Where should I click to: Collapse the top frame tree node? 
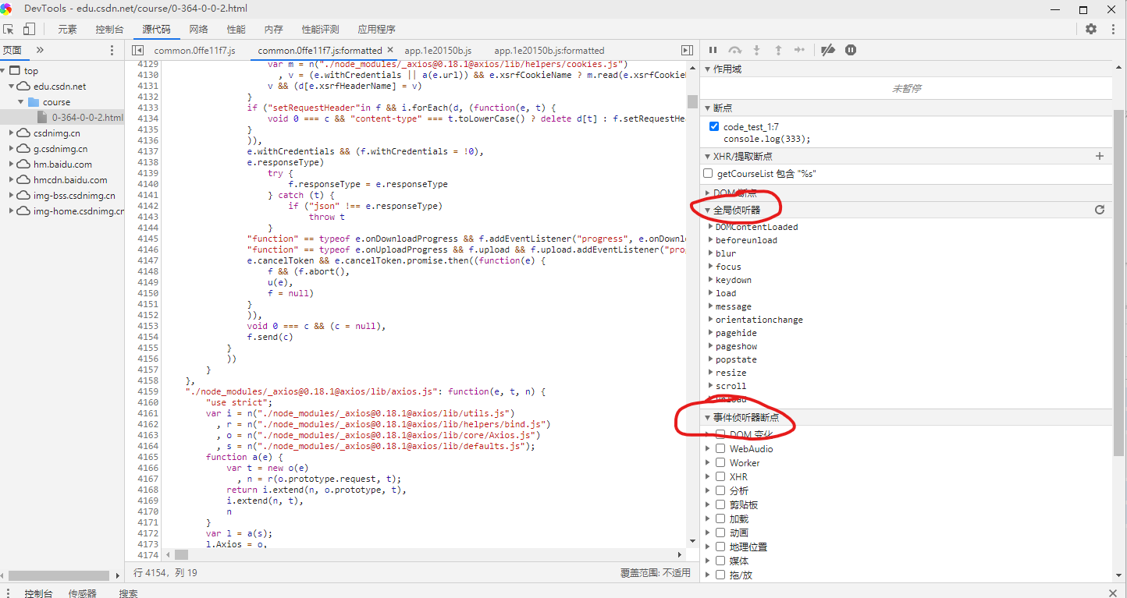4,71
